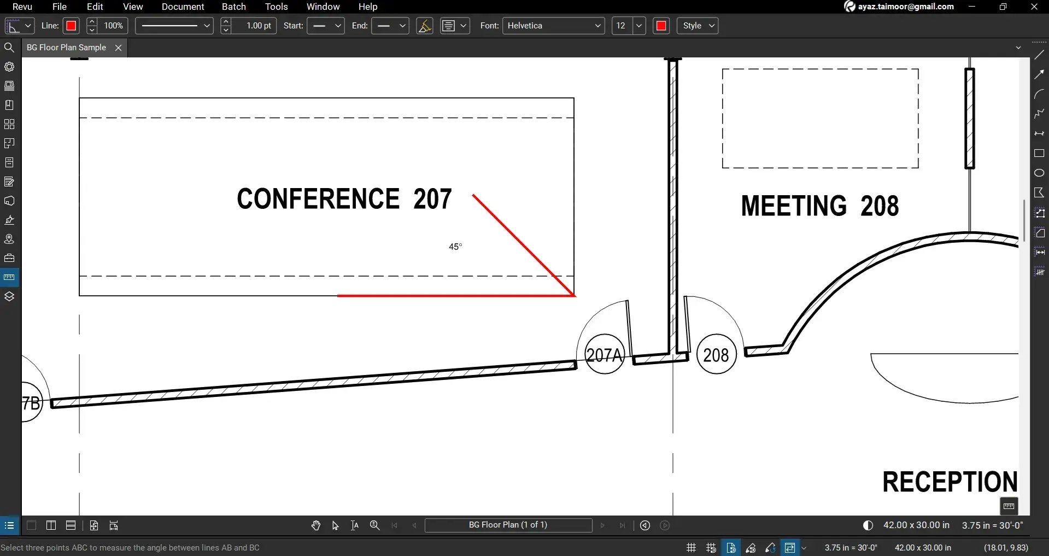Open the File menu
This screenshot has height=556, width=1049.
[x=60, y=7]
